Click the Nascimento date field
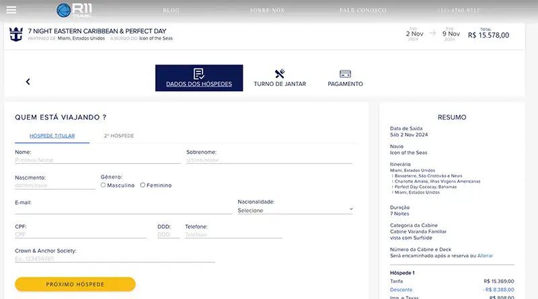538x299 pixels. [x=54, y=185]
